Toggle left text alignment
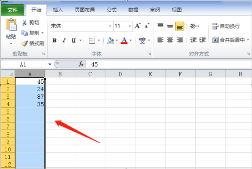Viewport: 252px width, 169px height. pos(160,40)
